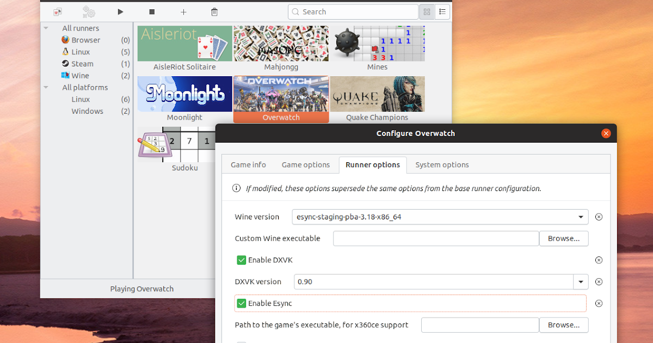This screenshot has height=343, width=653.
Task: Select the Quake Champions game banner
Action: pyautogui.click(x=377, y=94)
